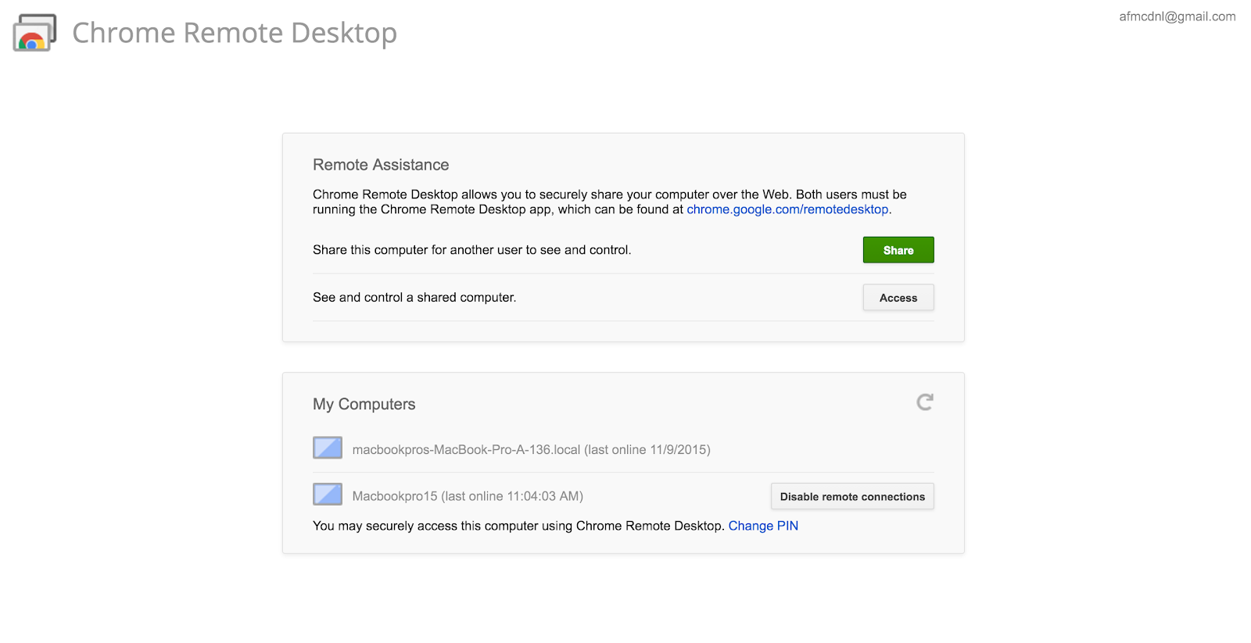Click the macbookpros-MacBook-Pro-A-136.local computer icon

(328, 448)
